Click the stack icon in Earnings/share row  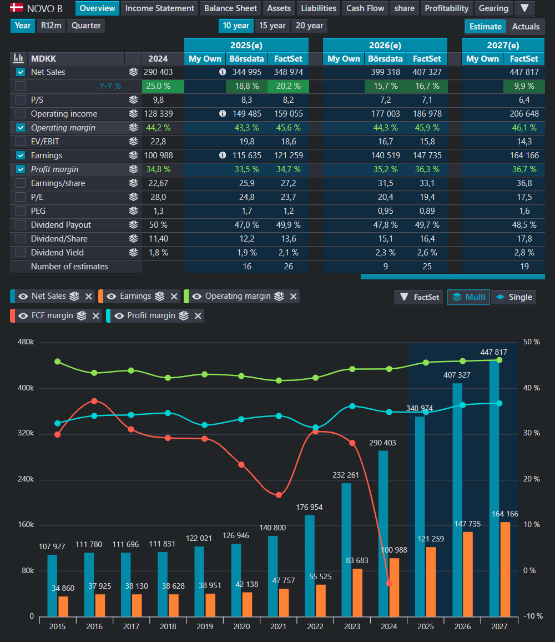click(x=133, y=183)
